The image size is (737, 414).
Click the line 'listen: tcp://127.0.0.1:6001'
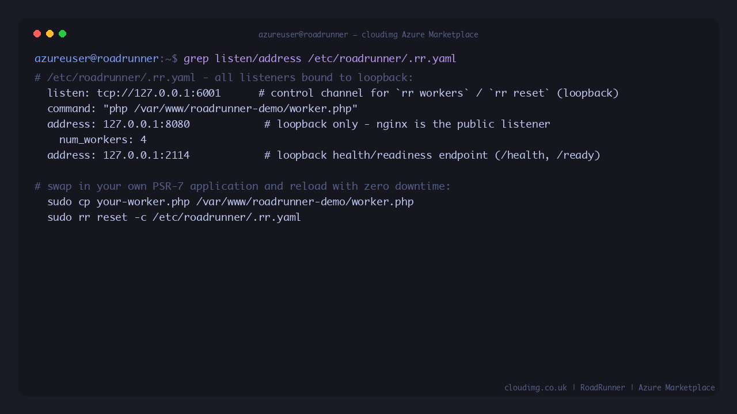(134, 93)
